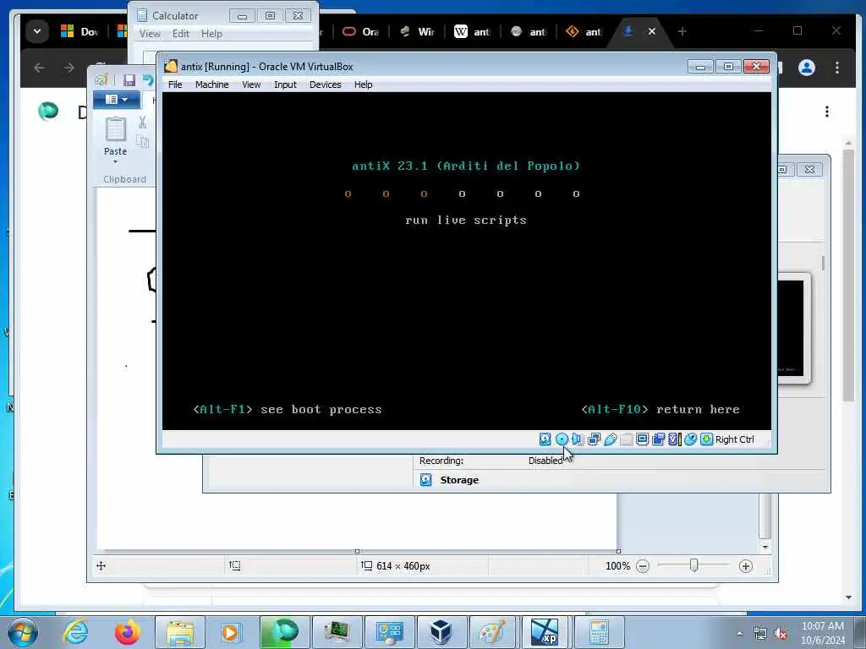Open the File menu in the VirtualBox VM window
This screenshot has height=649, width=866.
coord(175,85)
